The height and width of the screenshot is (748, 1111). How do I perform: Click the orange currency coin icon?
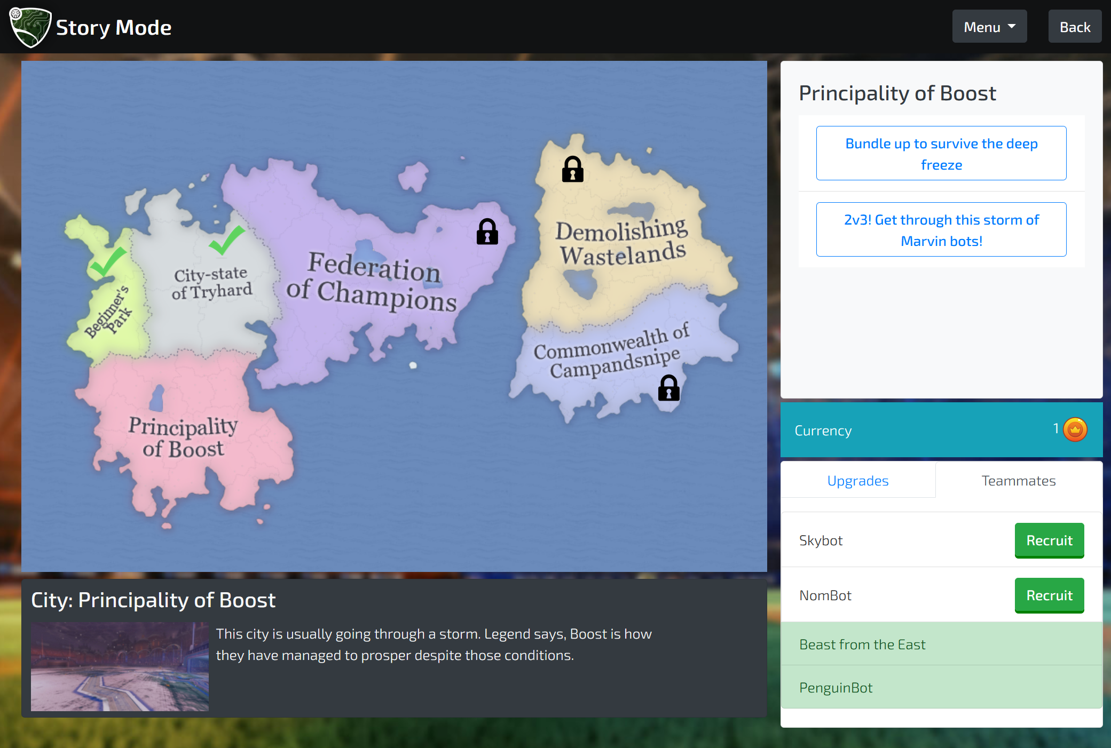pos(1075,429)
